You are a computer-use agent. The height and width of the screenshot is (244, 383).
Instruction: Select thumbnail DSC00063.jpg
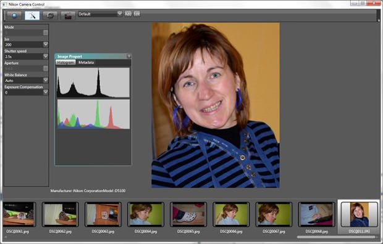coord(103,214)
